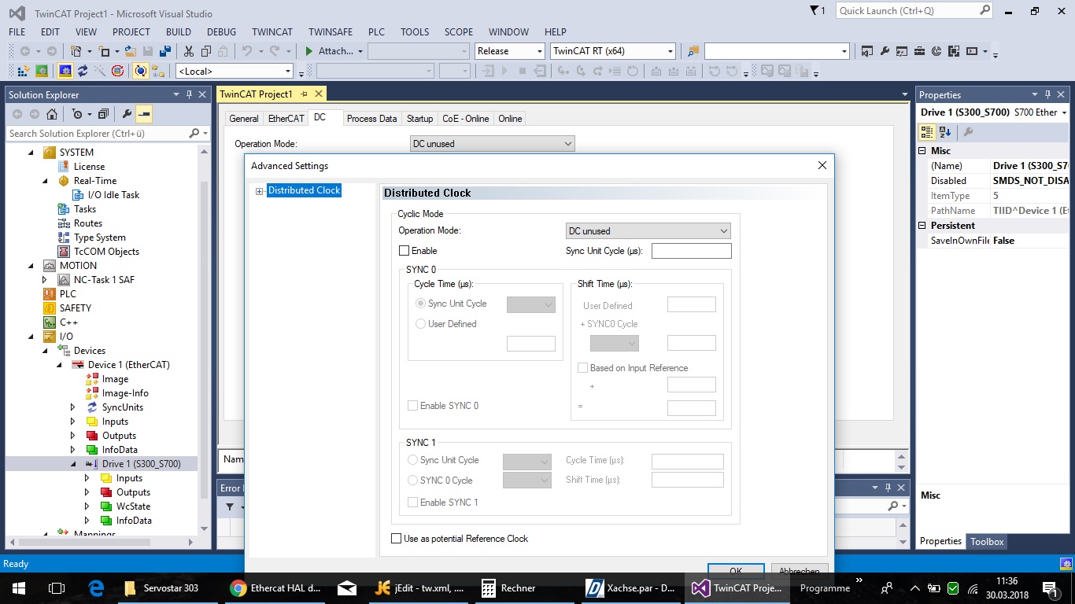Click the wrench icon in main toolbar
1075x604 pixels.
point(885,51)
